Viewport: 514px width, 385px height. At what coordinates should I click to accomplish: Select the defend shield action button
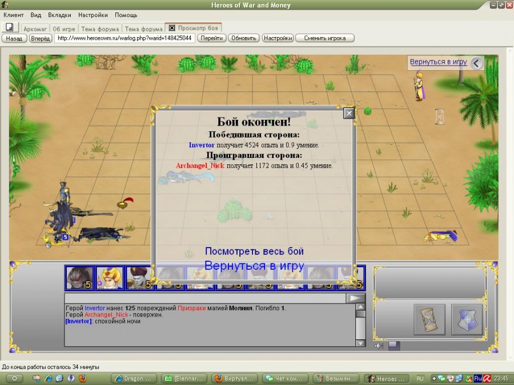[467, 320]
